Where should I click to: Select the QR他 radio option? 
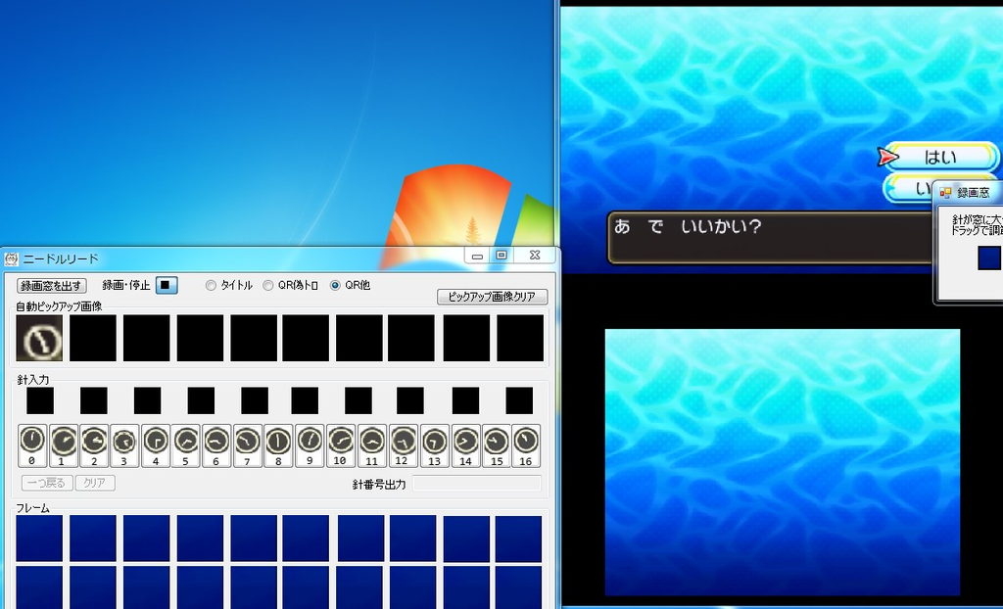coord(351,285)
